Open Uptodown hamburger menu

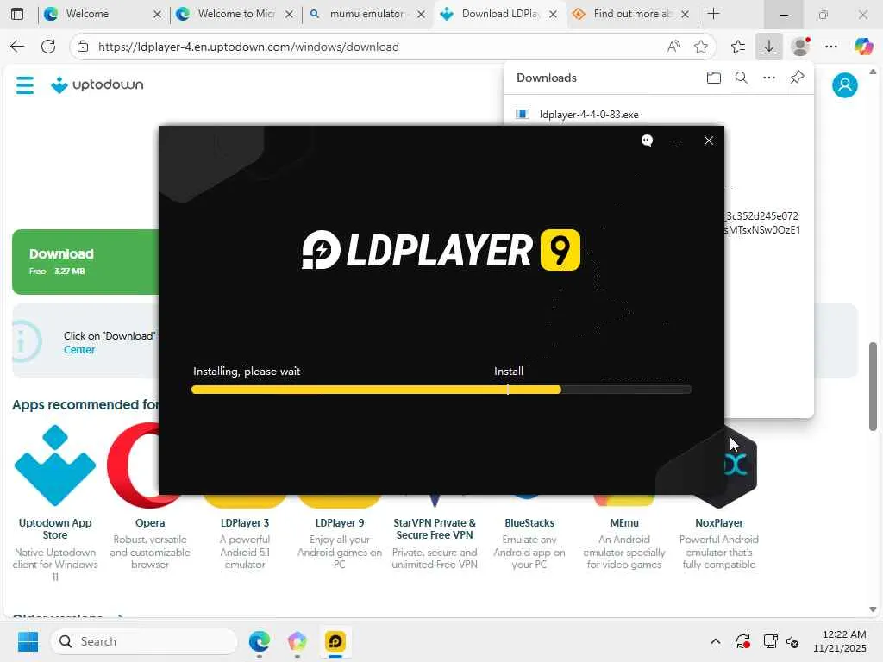pyautogui.click(x=25, y=85)
